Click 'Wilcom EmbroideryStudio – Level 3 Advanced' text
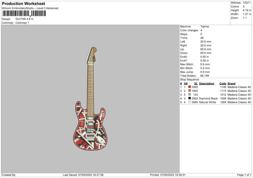 point(30,8)
